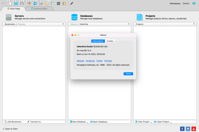Expand the Projects dropdown arrow
The image size is (199, 132).
pos(194,24)
